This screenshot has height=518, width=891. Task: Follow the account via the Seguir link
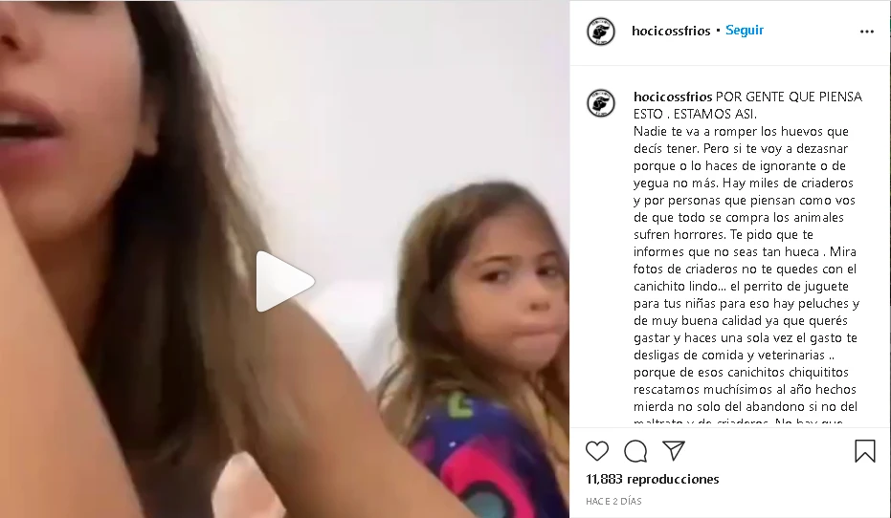tap(745, 30)
